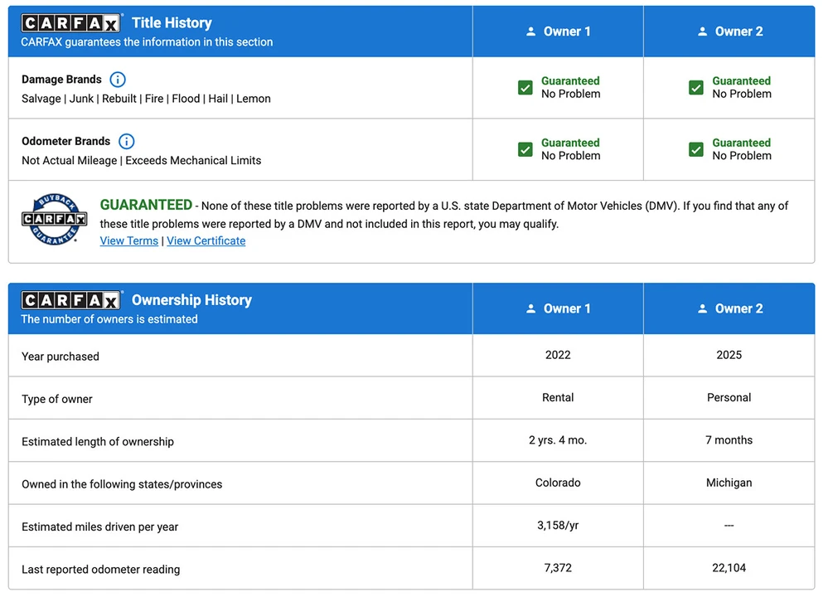Click the green GUARANTEED heading text
The width and height of the screenshot is (828, 597).
coord(146,205)
